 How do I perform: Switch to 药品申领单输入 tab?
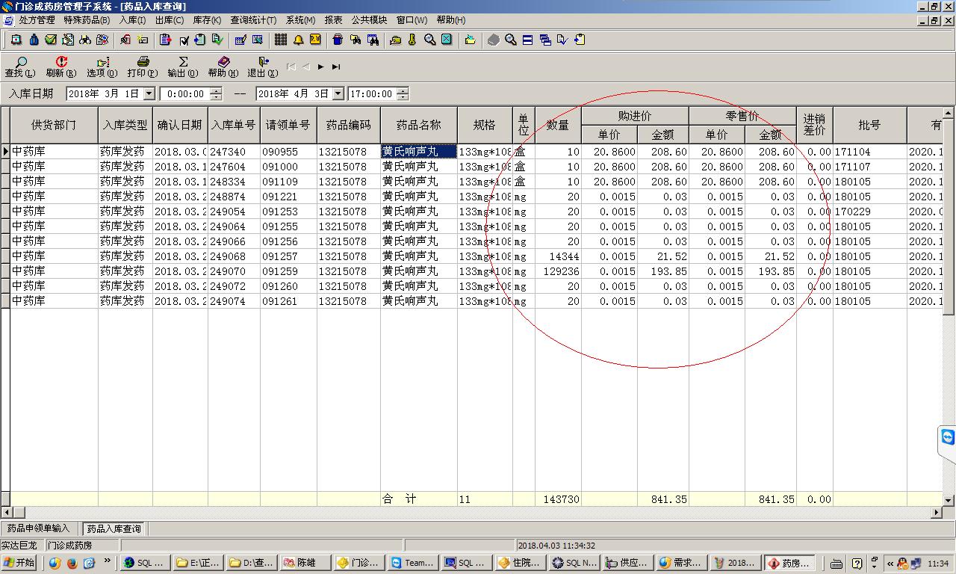[38, 528]
